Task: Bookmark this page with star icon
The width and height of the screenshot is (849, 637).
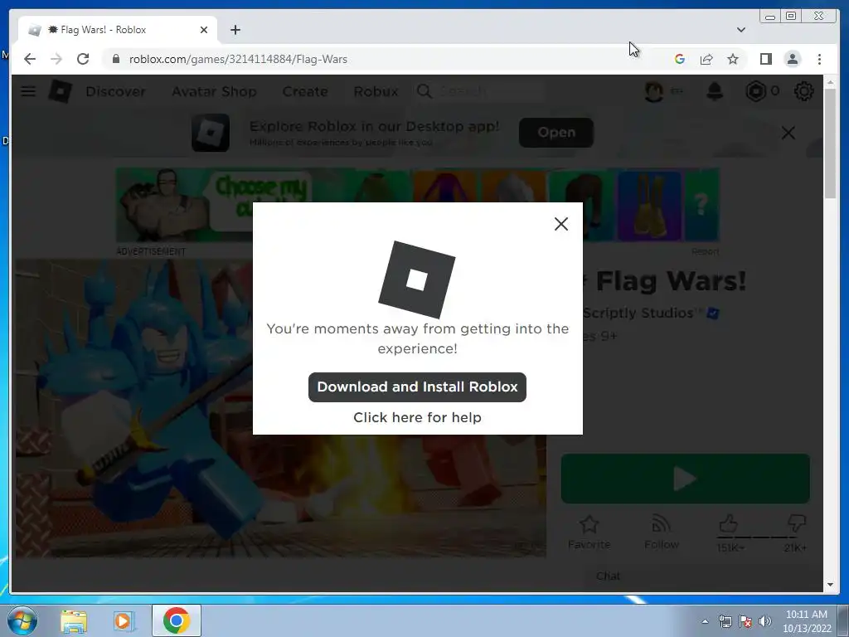Action: tap(733, 59)
